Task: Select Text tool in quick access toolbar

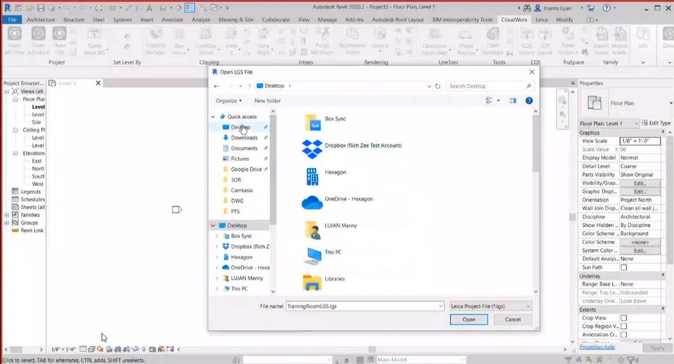Action: (149, 8)
